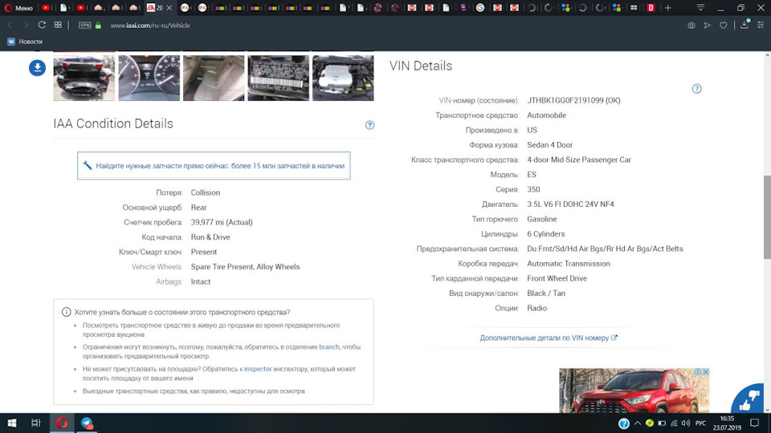Open the volume control tray icon

[x=686, y=423]
